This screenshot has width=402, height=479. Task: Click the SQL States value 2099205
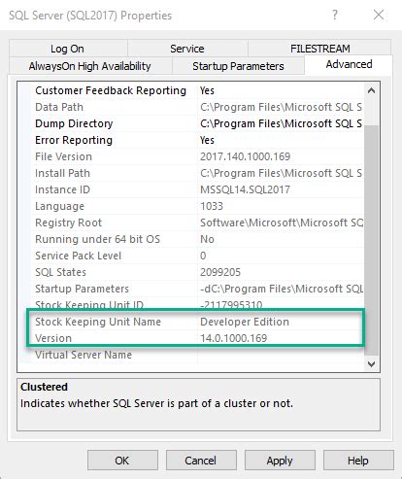(220, 272)
